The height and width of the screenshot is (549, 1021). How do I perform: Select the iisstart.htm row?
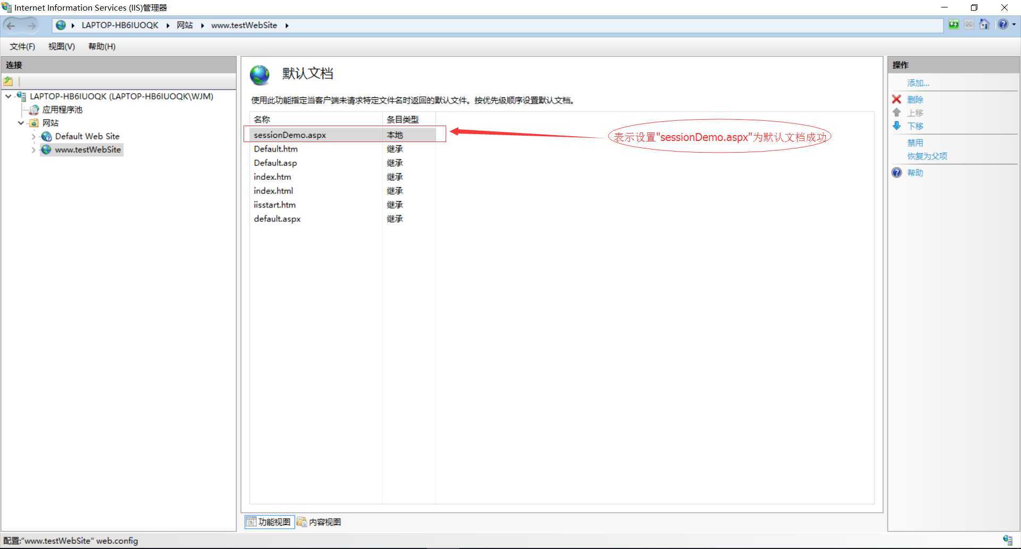tap(342, 205)
